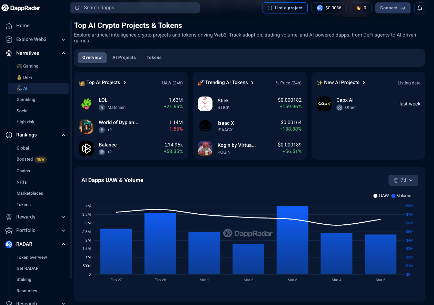Viewport: 434px width, 305px height.
Task: Click the Other category icon under Capx AI
Action: [339, 108]
